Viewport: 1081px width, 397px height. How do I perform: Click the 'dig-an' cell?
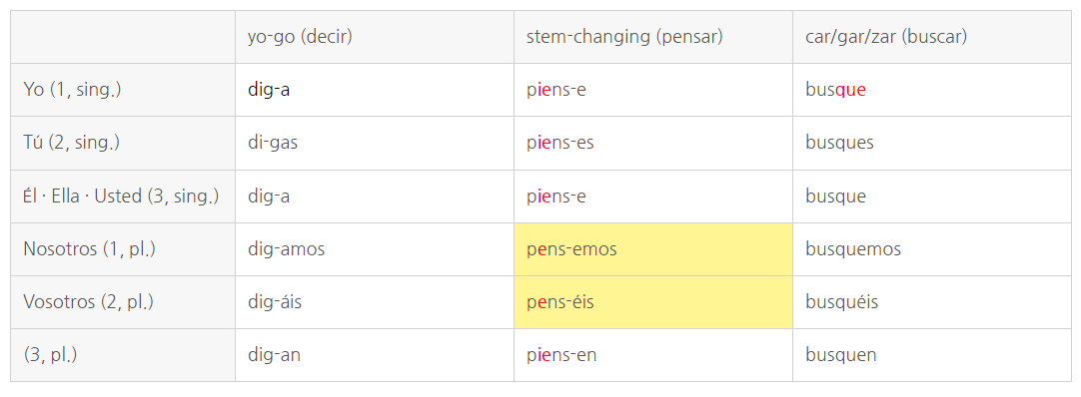[x=375, y=355]
